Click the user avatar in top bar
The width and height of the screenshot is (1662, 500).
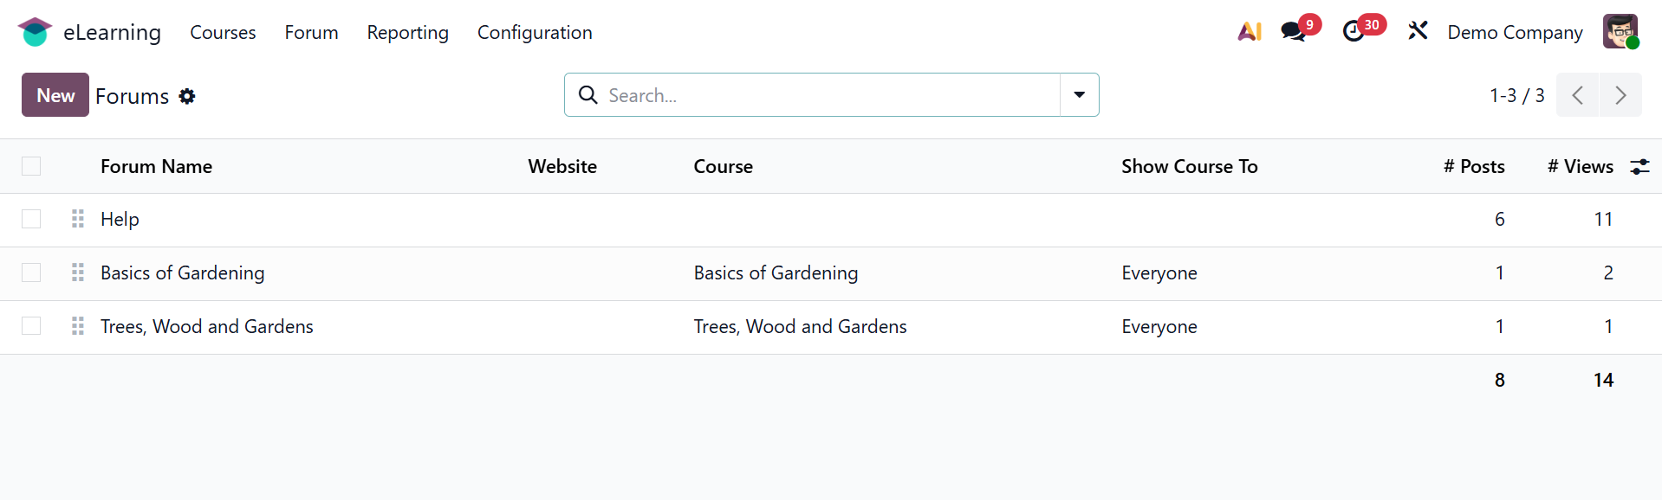coord(1620,32)
